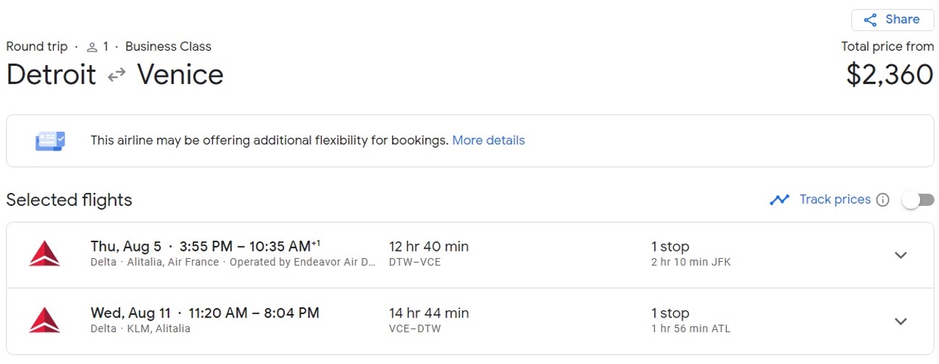
Task: Click the 1 stop ATL layover info
Action: [690, 320]
